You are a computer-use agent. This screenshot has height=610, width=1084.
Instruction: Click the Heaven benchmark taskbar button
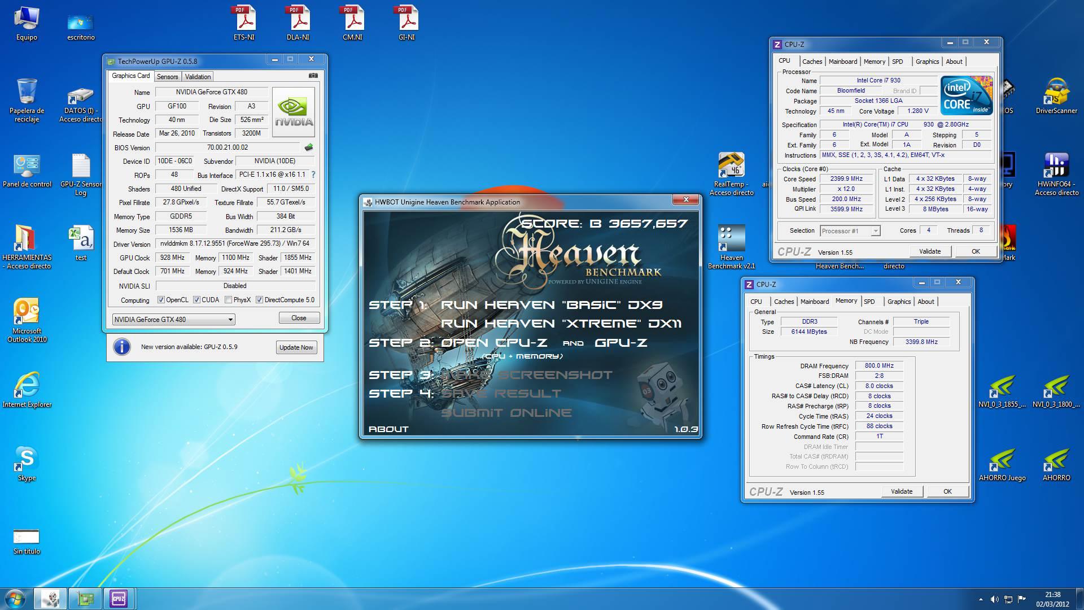[x=50, y=599]
